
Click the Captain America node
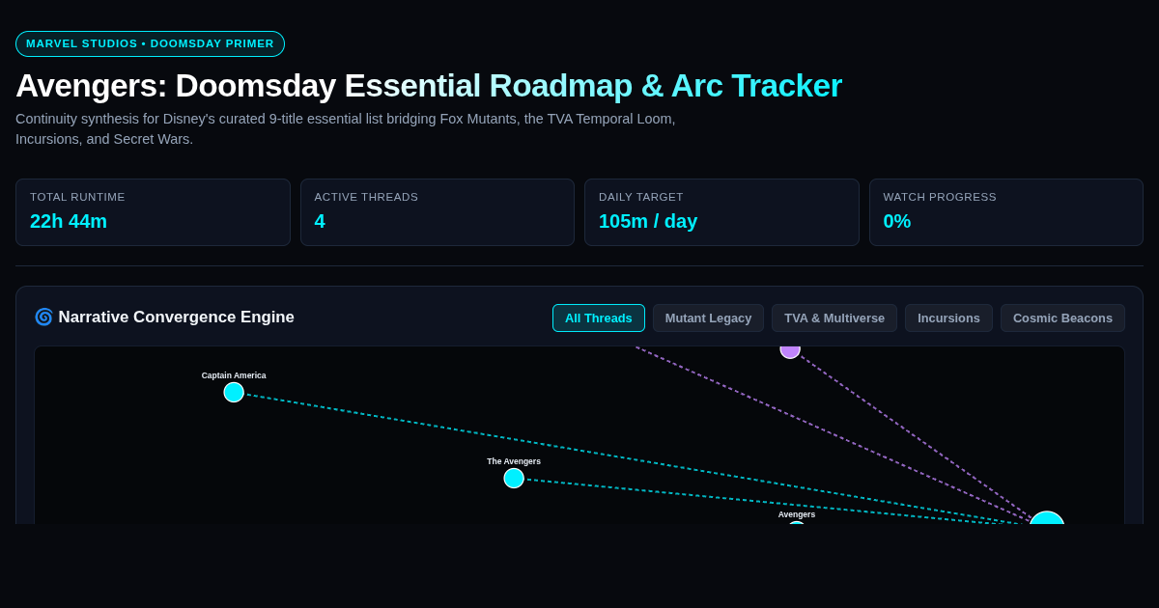pyautogui.click(x=234, y=392)
